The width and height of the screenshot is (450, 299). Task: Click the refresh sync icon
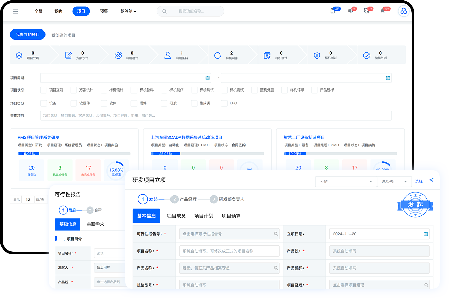(366, 11)
